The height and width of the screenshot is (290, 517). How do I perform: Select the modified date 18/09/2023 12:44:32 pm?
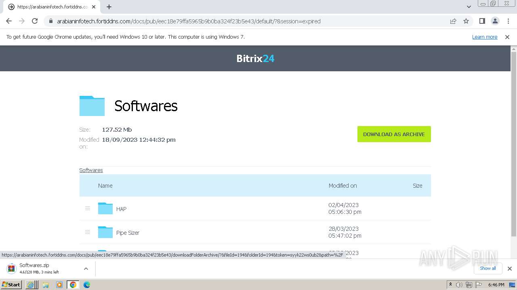tap(139, 140)
